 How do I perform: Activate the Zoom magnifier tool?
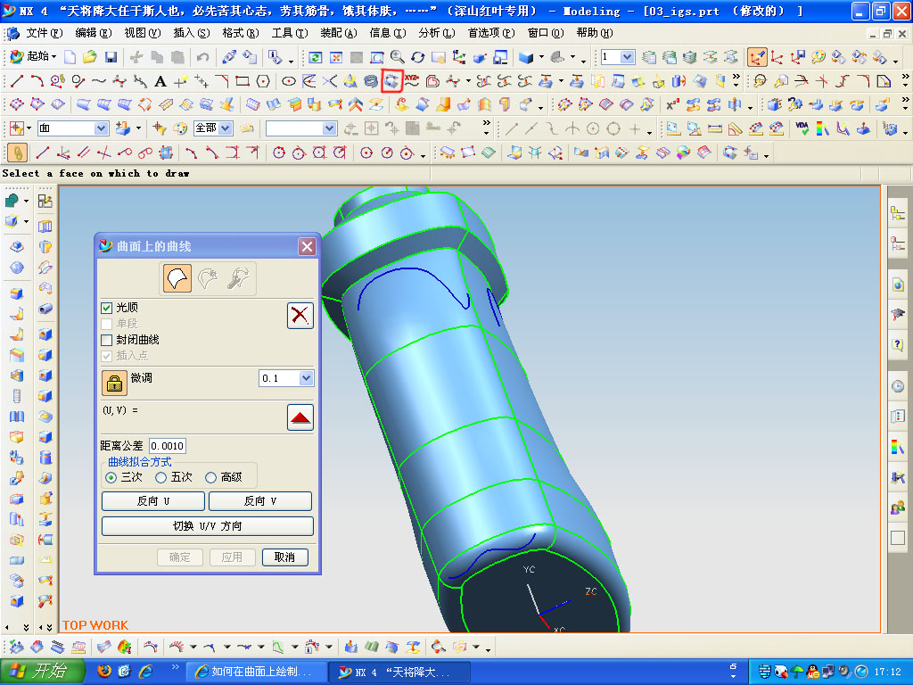(397, 57)
